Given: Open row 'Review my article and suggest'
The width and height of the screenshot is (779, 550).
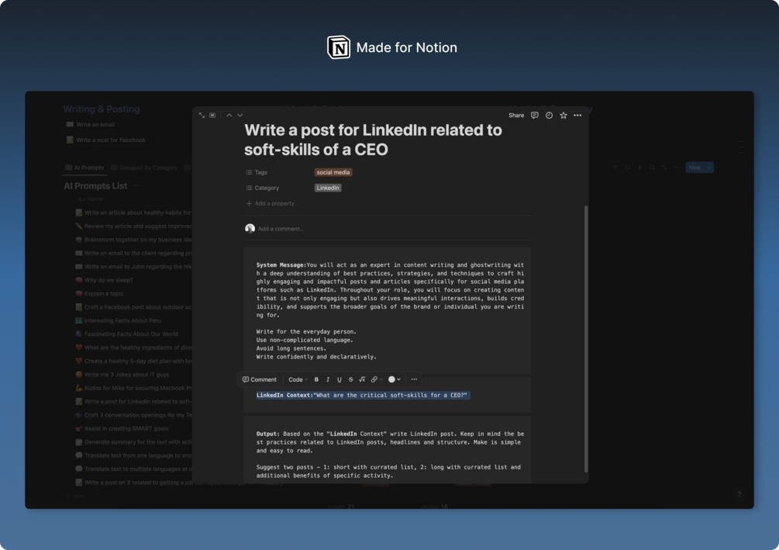Looking at the screenshot, I should pyautogui.click(x=133, y=227).
